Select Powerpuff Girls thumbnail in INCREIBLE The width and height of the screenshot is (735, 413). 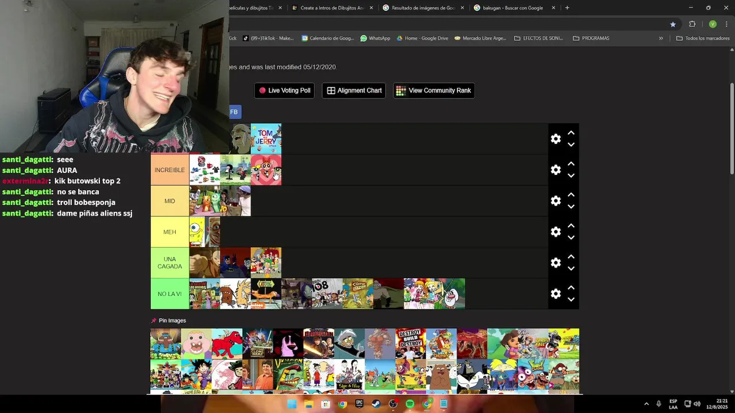click(266, 170)
